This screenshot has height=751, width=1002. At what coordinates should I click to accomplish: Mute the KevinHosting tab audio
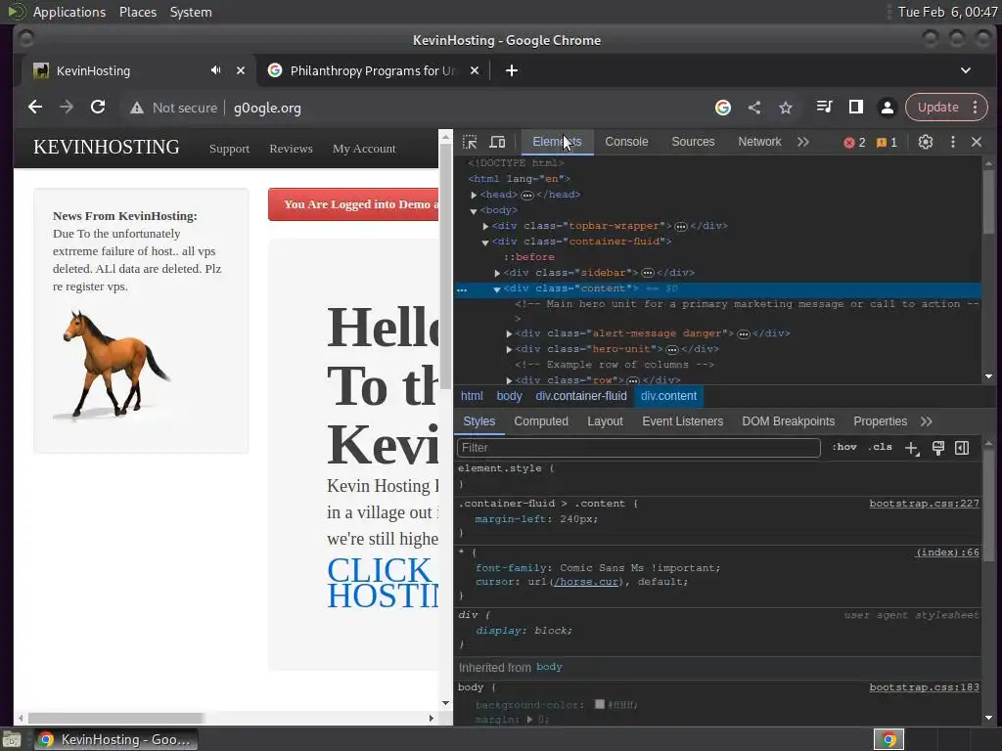click(216, 70)
